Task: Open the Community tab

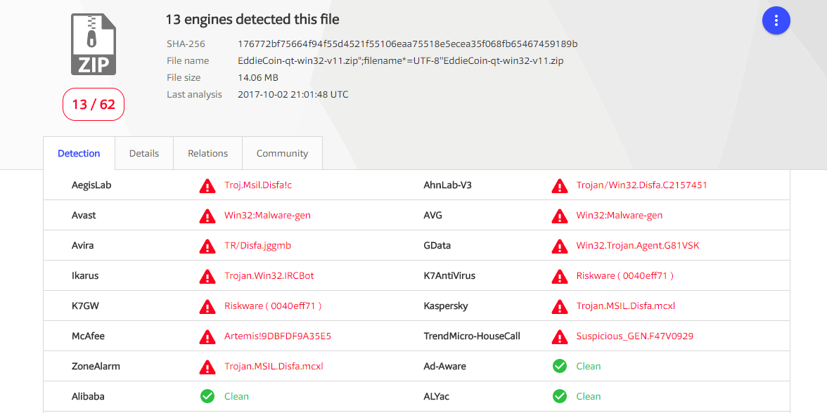Action: click(282, 153)
